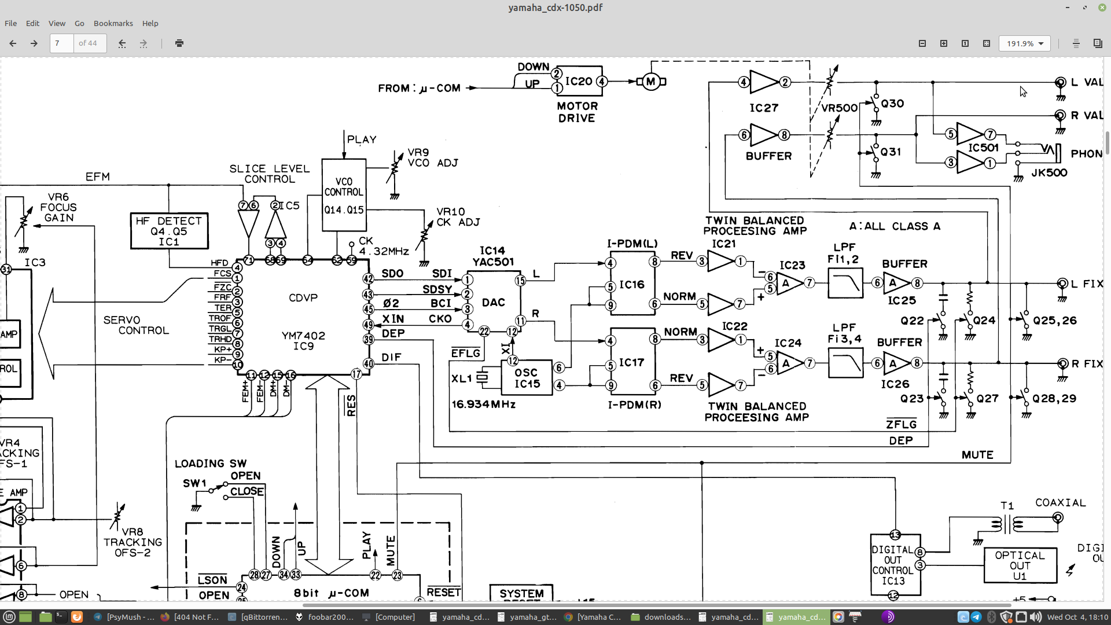
Task: Open the Bookmarks menu
Action: [x=113, y=23]
